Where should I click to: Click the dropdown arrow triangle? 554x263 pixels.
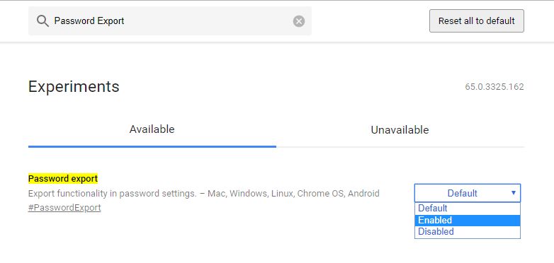tap(514, 193)
